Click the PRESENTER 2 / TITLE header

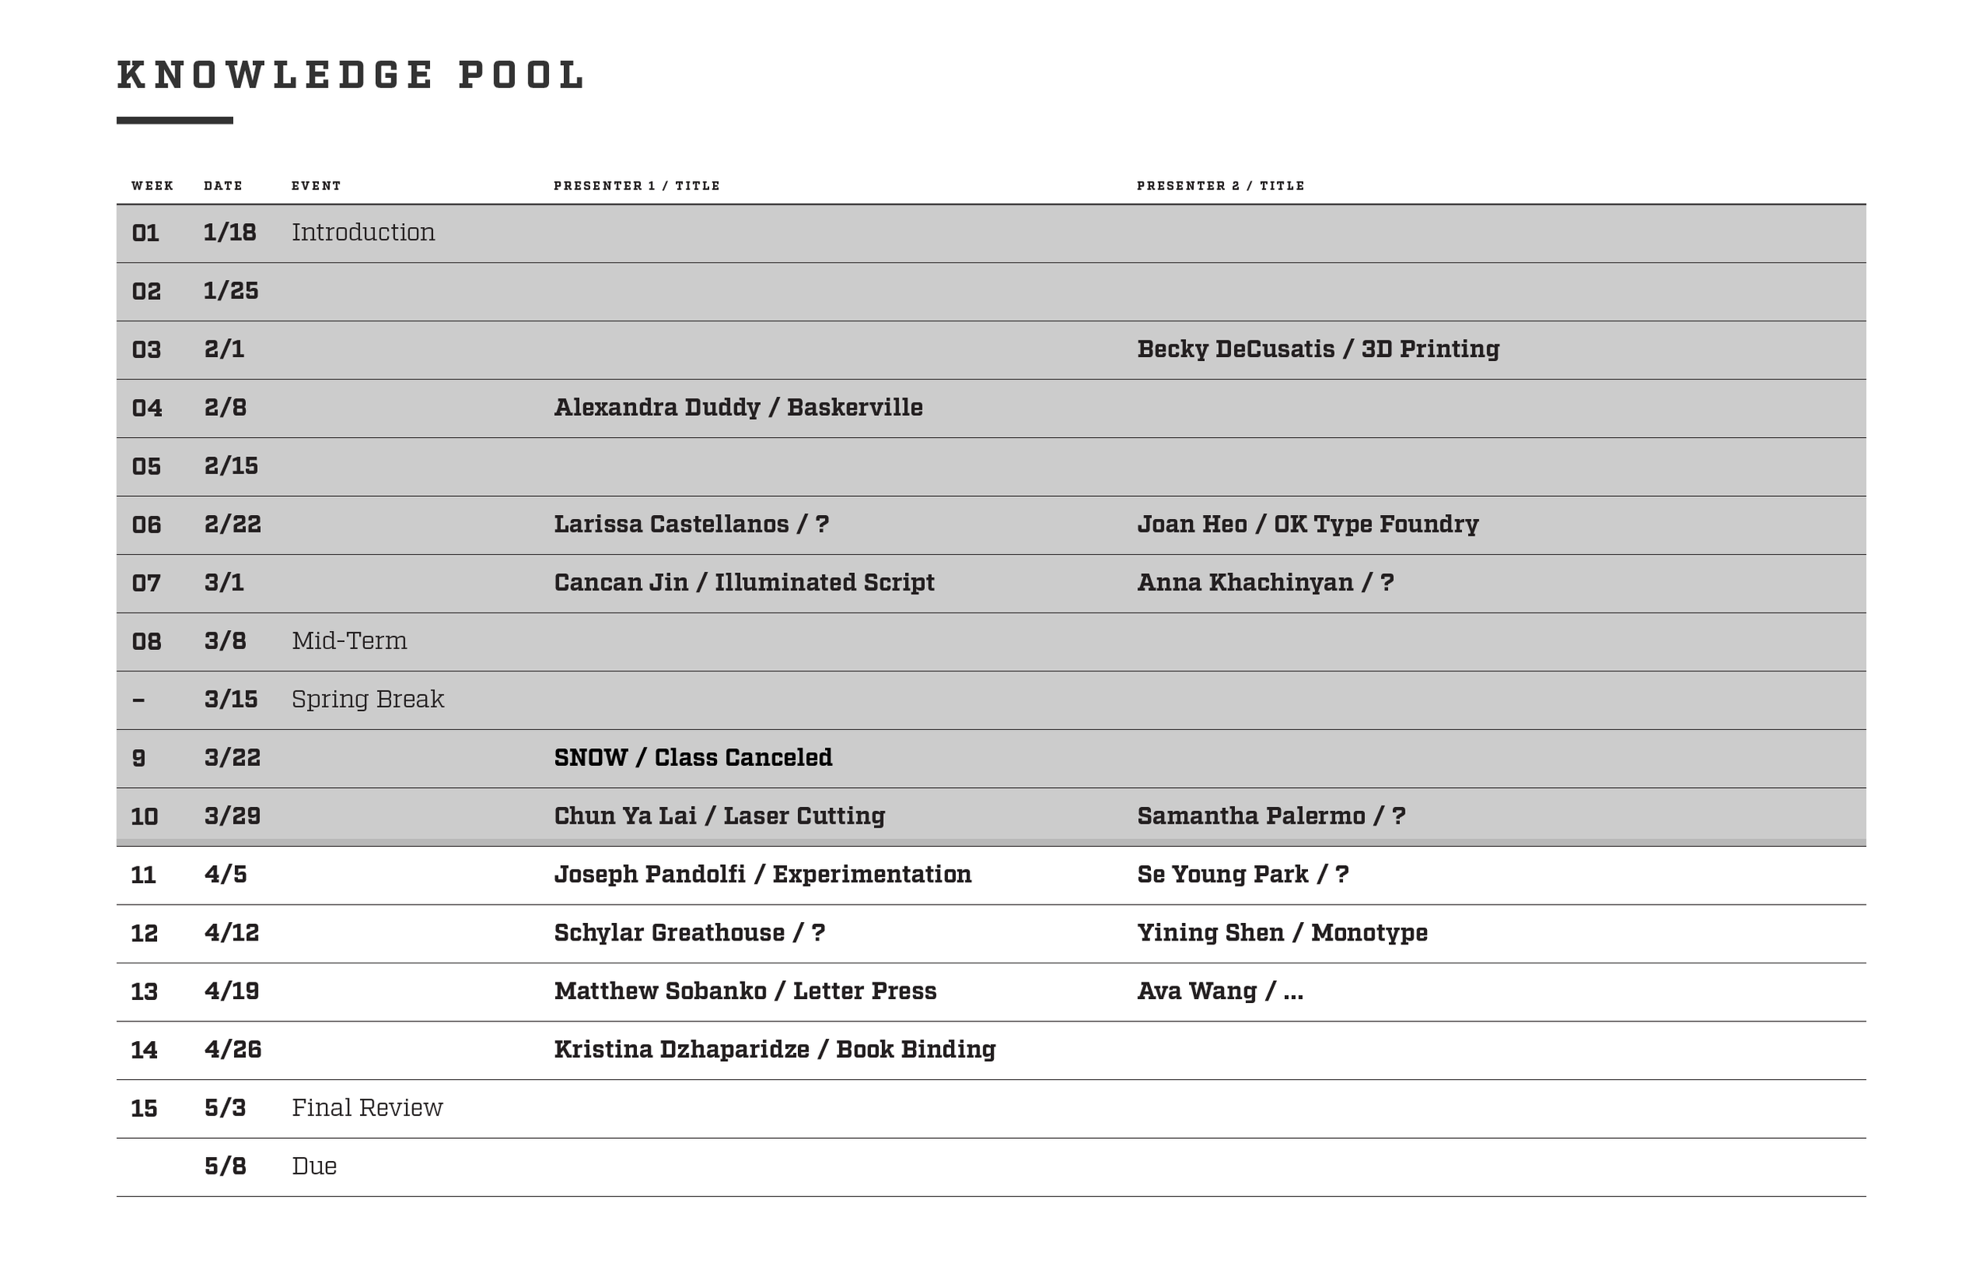[1221, 186]
